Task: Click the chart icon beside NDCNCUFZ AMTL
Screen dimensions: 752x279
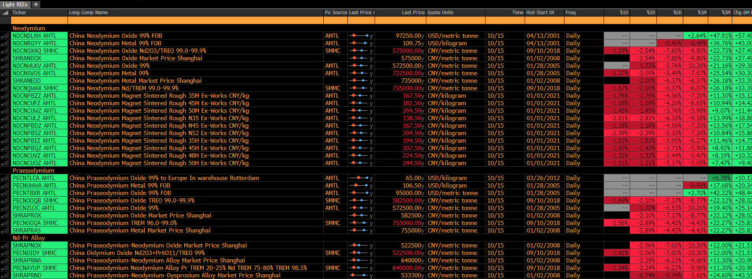Action: point(5,103)
